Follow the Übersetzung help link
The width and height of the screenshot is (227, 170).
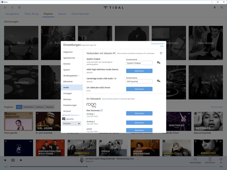(75, 115)
